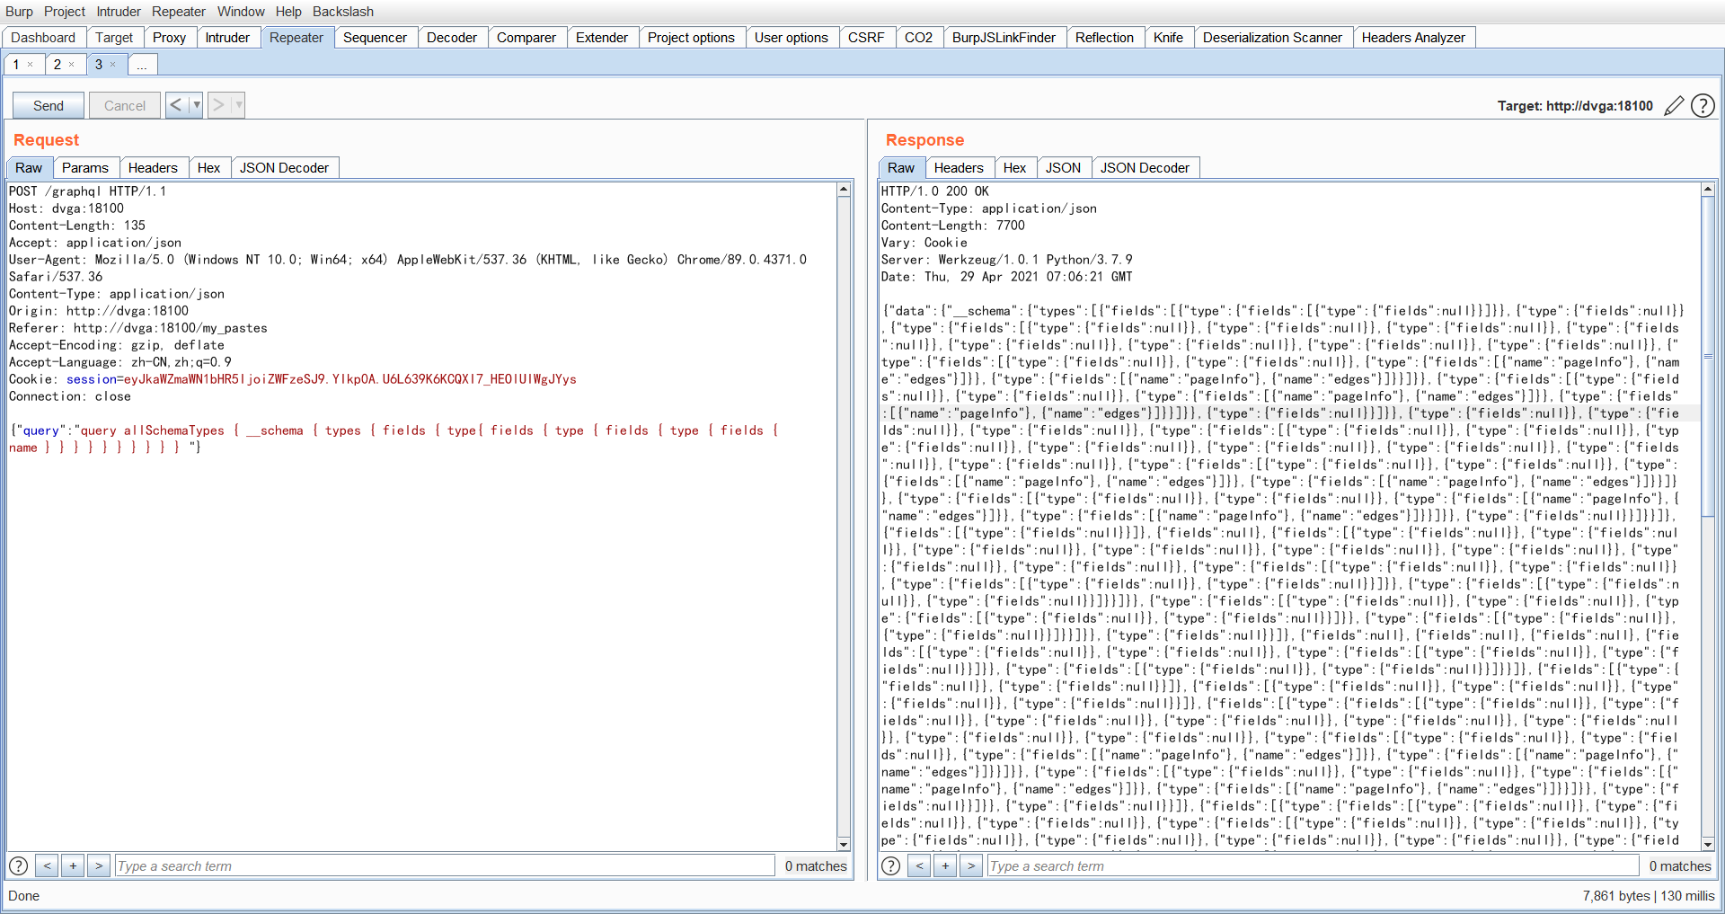Screen dimensions: 1725x914
Task: Close Repeater tab 2
Action: click(x=72, y=65)
